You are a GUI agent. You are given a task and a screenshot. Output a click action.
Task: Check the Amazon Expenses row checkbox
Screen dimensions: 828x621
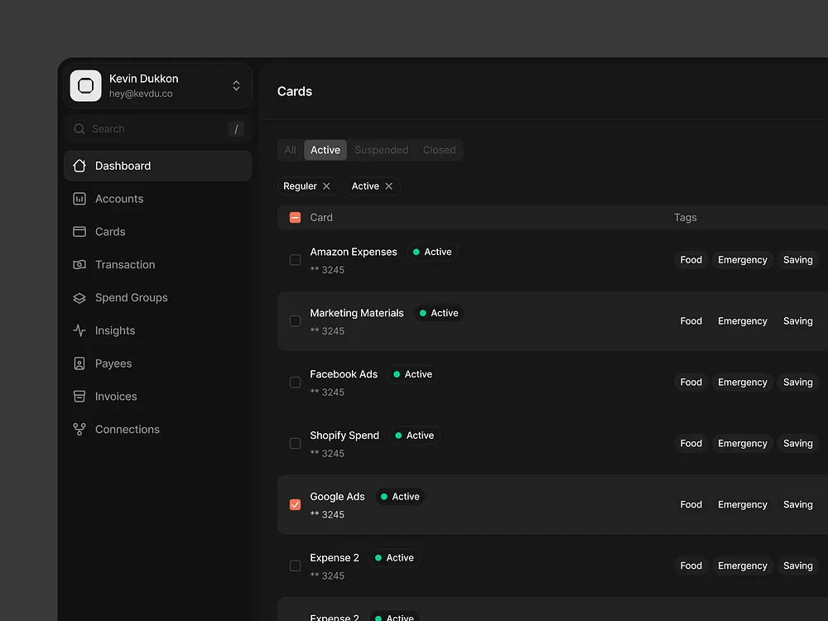tap(295, 259)
